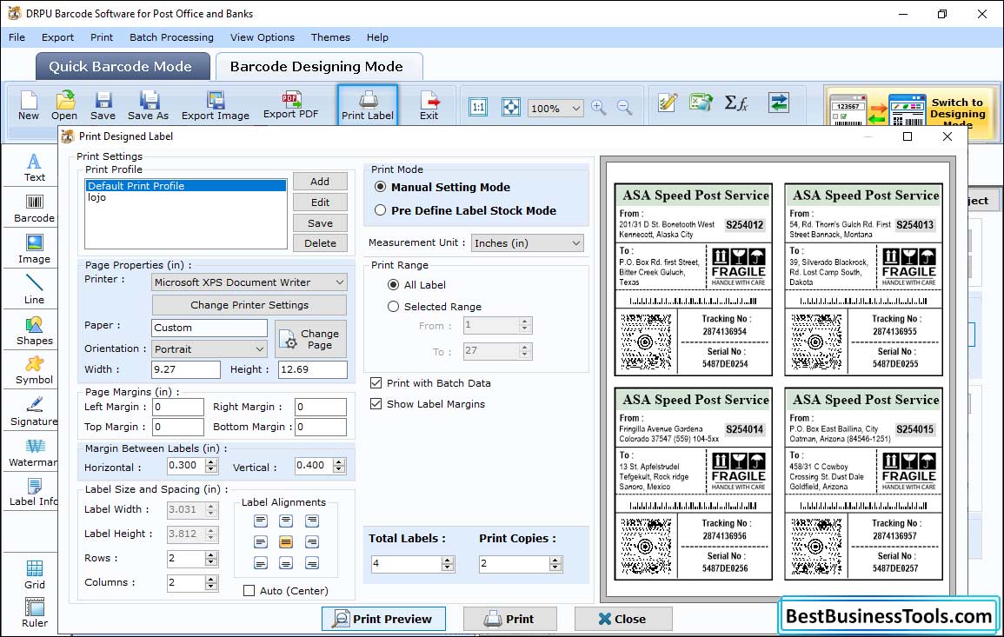This screenshot has width=1004, height=637.
Task: Enable the Auto (Center) checkbox
Action: tap(249, 590)
